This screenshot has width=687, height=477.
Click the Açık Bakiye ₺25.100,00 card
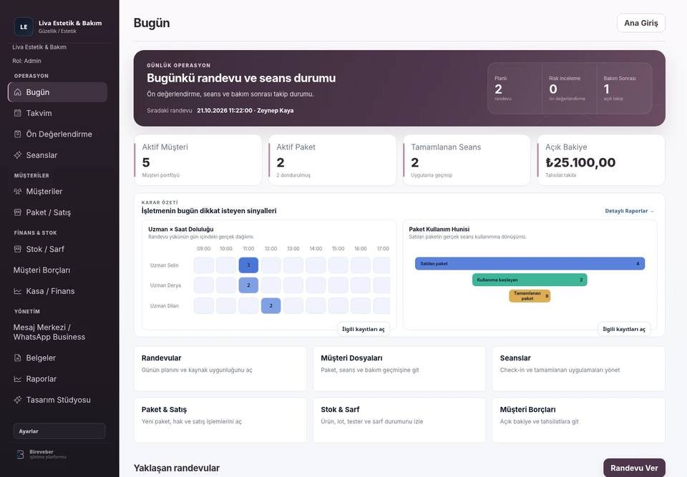[x=601, y=160]
